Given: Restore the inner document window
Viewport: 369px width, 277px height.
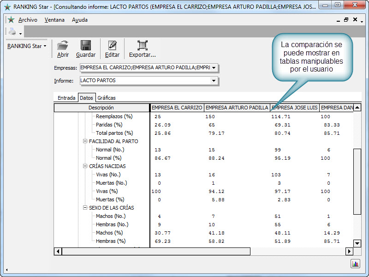Looking at the screenshot, I should point(346,20).
